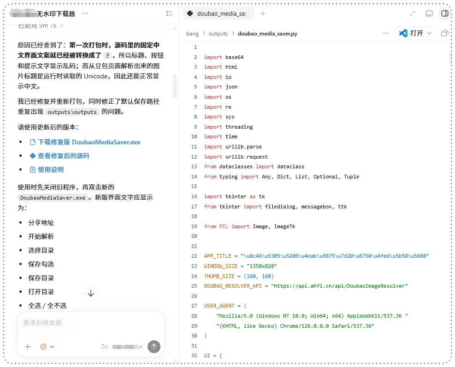Click line number 22 in the code gutter
The image size is (455, 367).
194,256
